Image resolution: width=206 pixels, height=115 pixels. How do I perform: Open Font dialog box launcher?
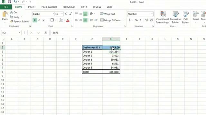pyautogui.click(x=71, y=26)
